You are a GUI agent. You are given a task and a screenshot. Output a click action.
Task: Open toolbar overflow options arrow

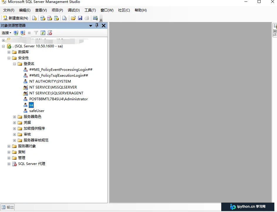pyautogui.click(x=101, y=20)
